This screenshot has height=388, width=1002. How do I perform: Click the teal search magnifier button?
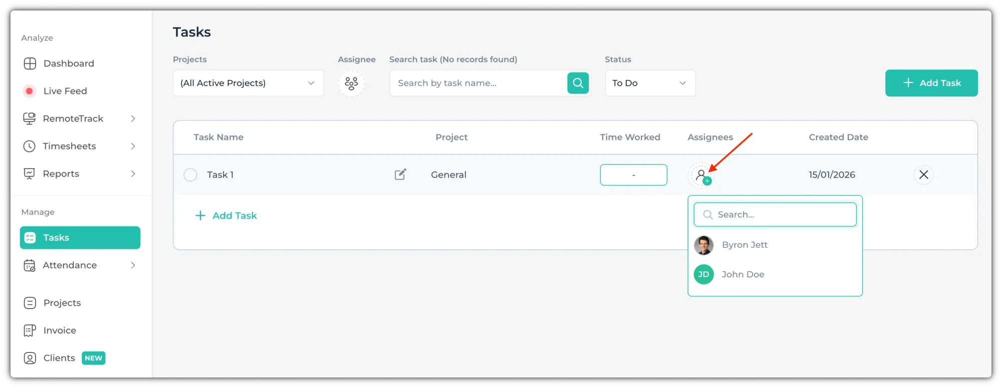pos(578,83)
